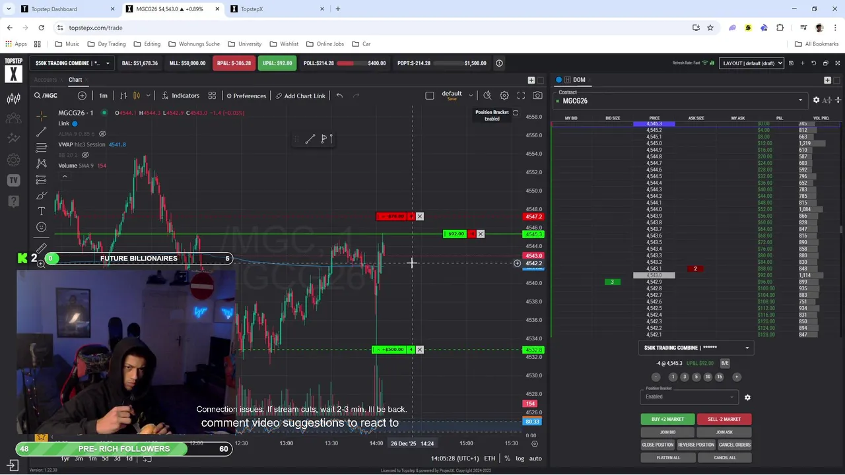Open the Position Bracket Enabled dropdown

(689, 397)
